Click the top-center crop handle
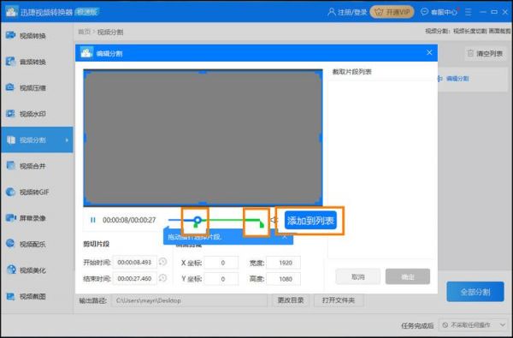This screenshot has height=338, width=513. point(203,72)
